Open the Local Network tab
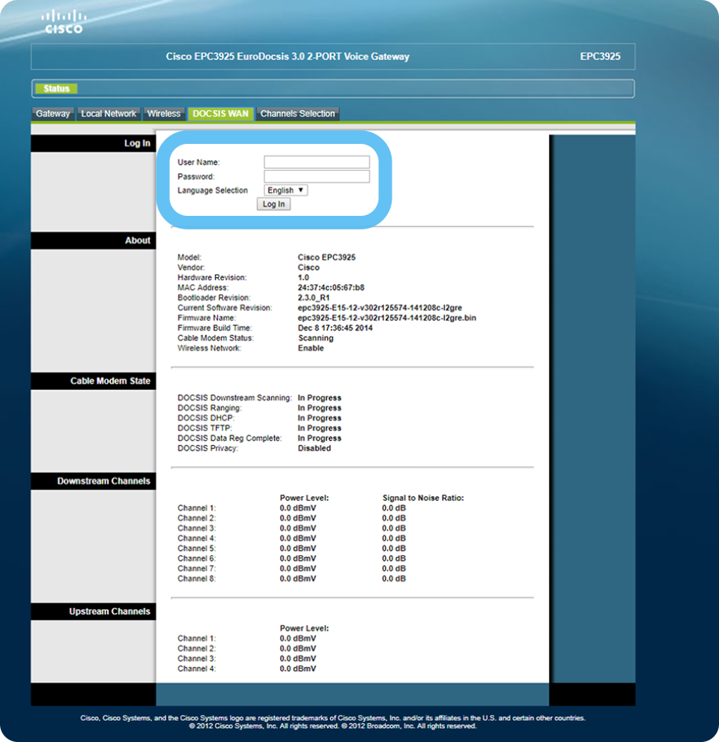719x742 pixels. click(109, 114)
